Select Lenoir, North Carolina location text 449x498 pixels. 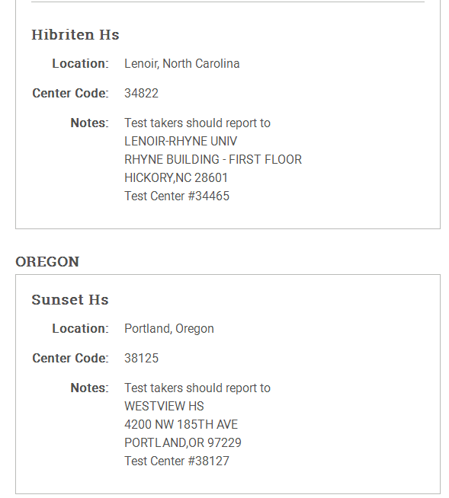(182, 63)
